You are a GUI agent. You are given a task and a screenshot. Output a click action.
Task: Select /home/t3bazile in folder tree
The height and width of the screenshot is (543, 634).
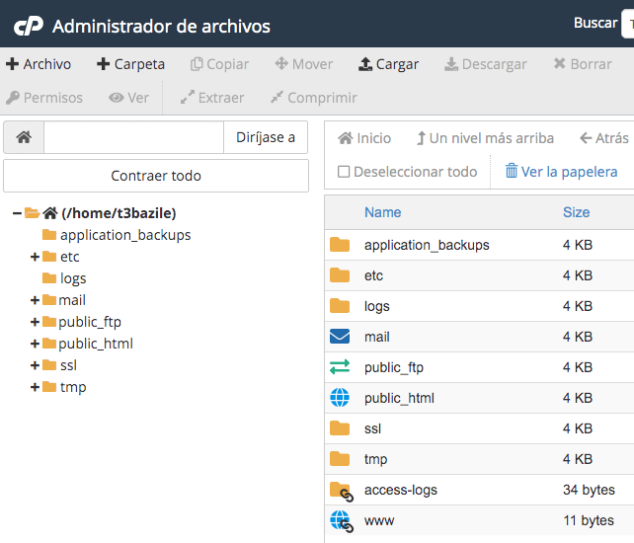pos(119,213)
